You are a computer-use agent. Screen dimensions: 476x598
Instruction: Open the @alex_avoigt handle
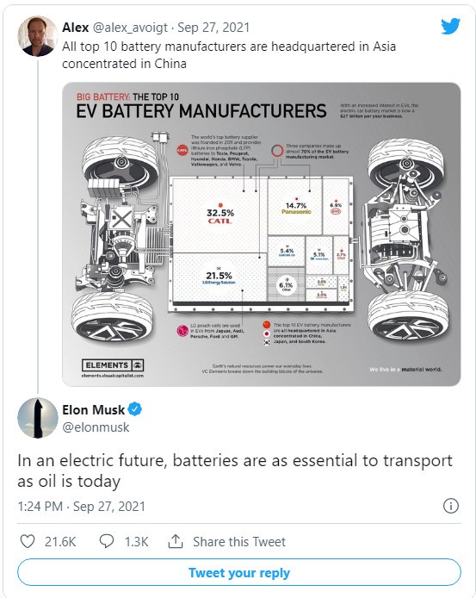pyautogui.click(x=130, y=28)
